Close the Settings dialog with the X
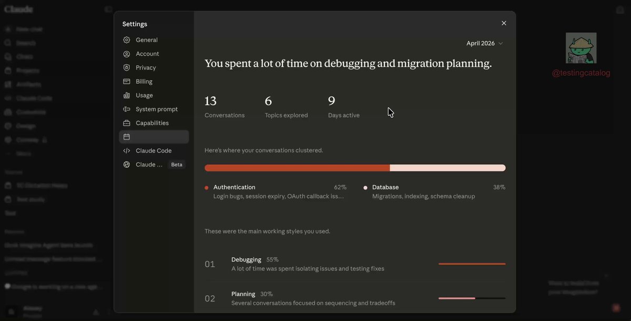The height and width of the screenshot is (321, 631). coord(504,23)
